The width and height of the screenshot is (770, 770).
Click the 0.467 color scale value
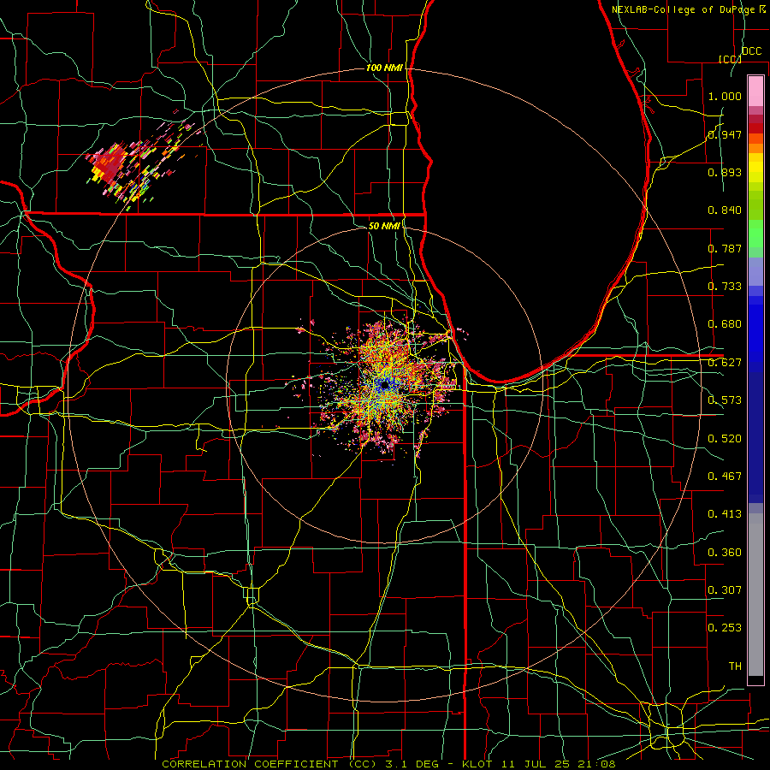click(725, 476)
